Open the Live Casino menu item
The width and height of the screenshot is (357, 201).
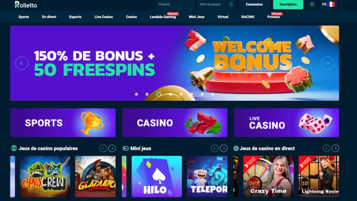click(x=104, y=17)
